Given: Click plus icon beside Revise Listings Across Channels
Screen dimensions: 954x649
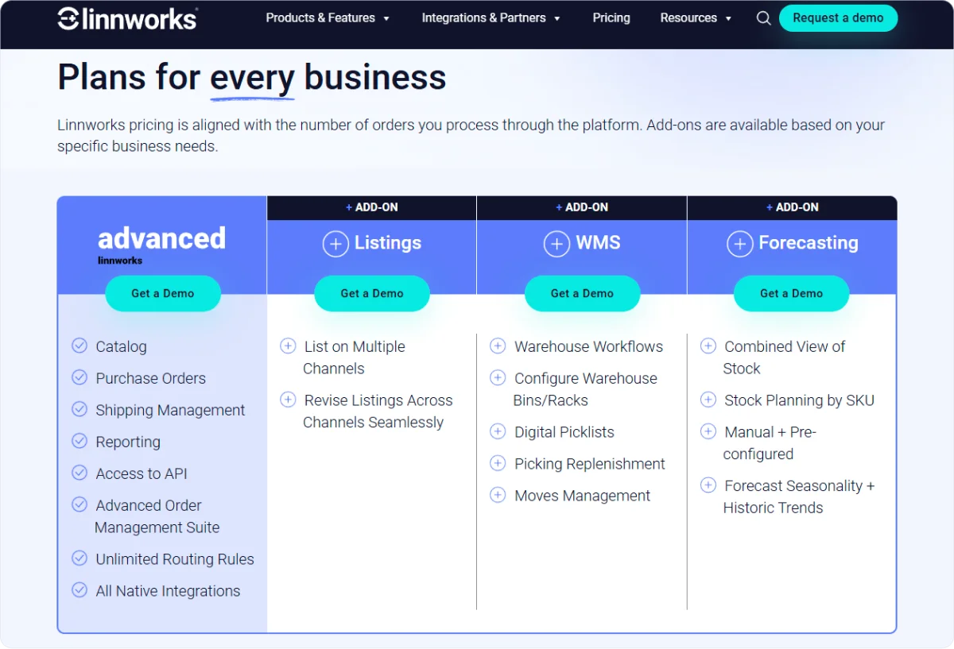Looking at the screenshot, I should coord(288,400).
